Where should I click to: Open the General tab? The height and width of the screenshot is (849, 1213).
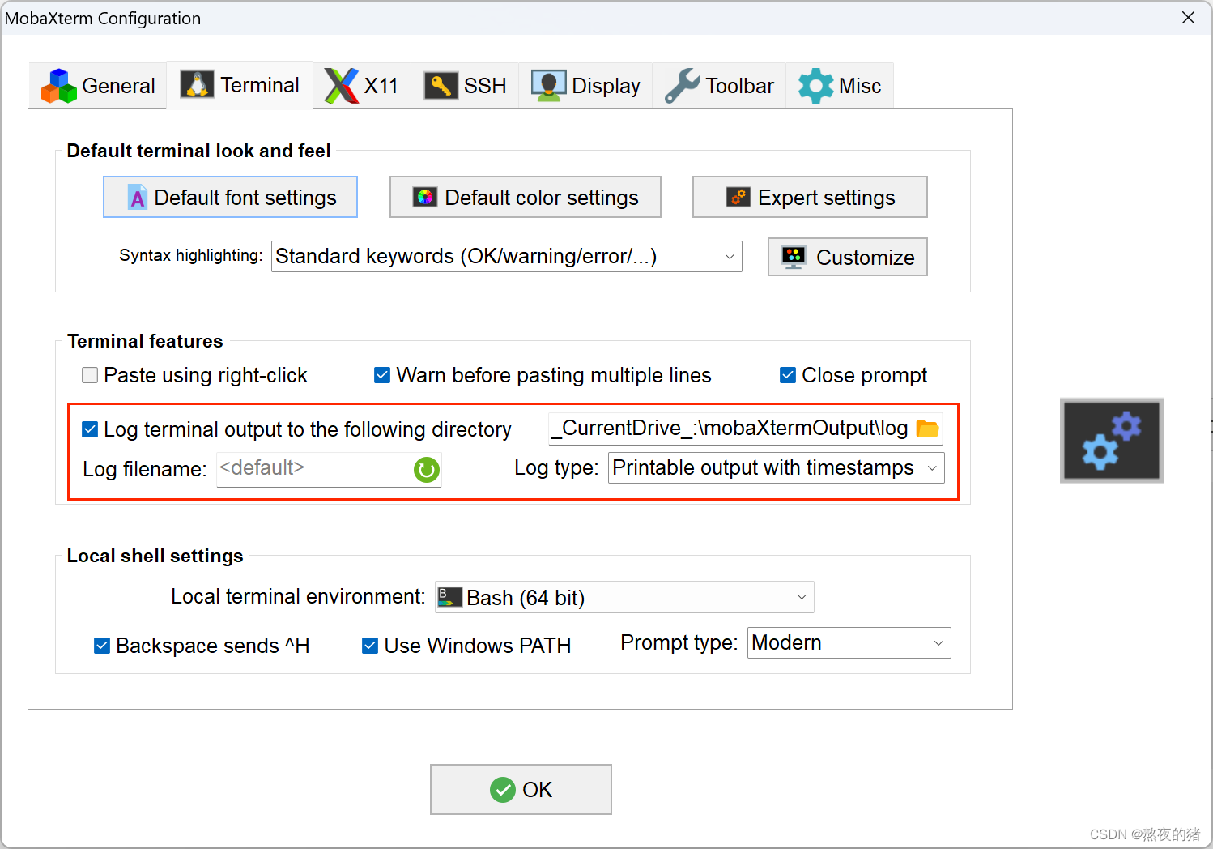98,86
